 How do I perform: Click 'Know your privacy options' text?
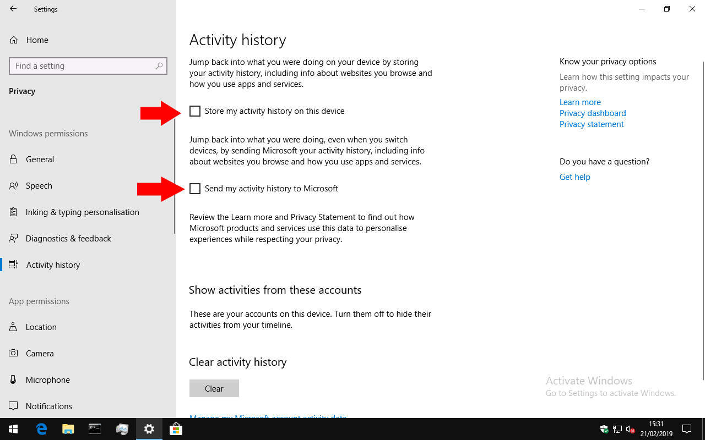pyautogui.click(x=608, y=62)
